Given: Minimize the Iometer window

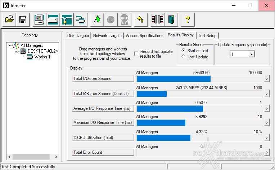Looking at the screenshot, I should click(x=234, y=6).
